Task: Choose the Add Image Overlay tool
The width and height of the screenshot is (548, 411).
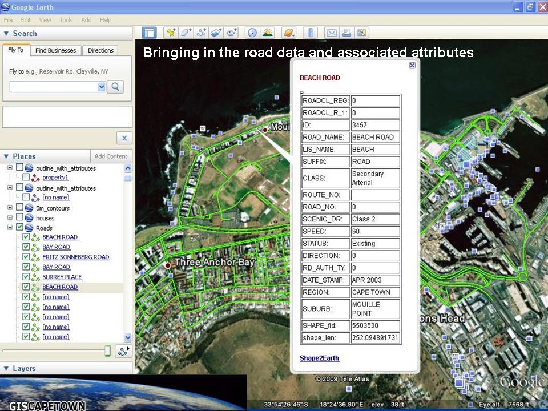Action: tap(216, 33)
